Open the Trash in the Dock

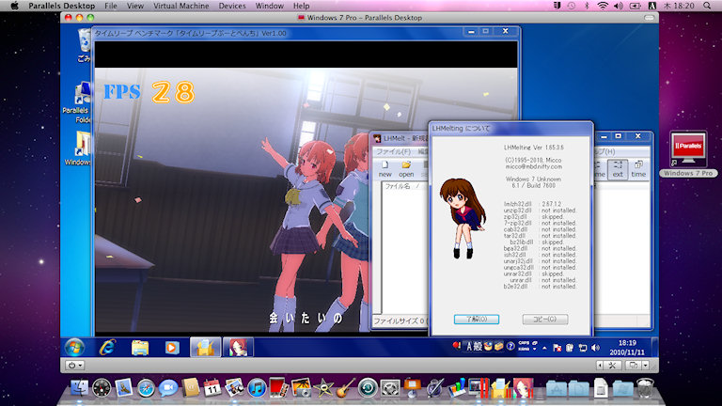pos(645,387)
